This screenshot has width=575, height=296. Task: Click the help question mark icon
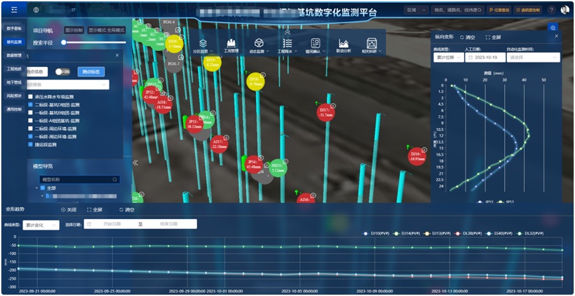552,10
